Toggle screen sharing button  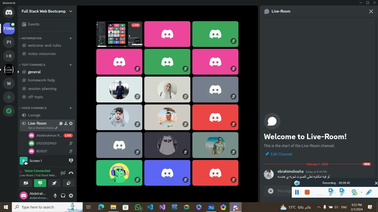[x=40, y=183]
